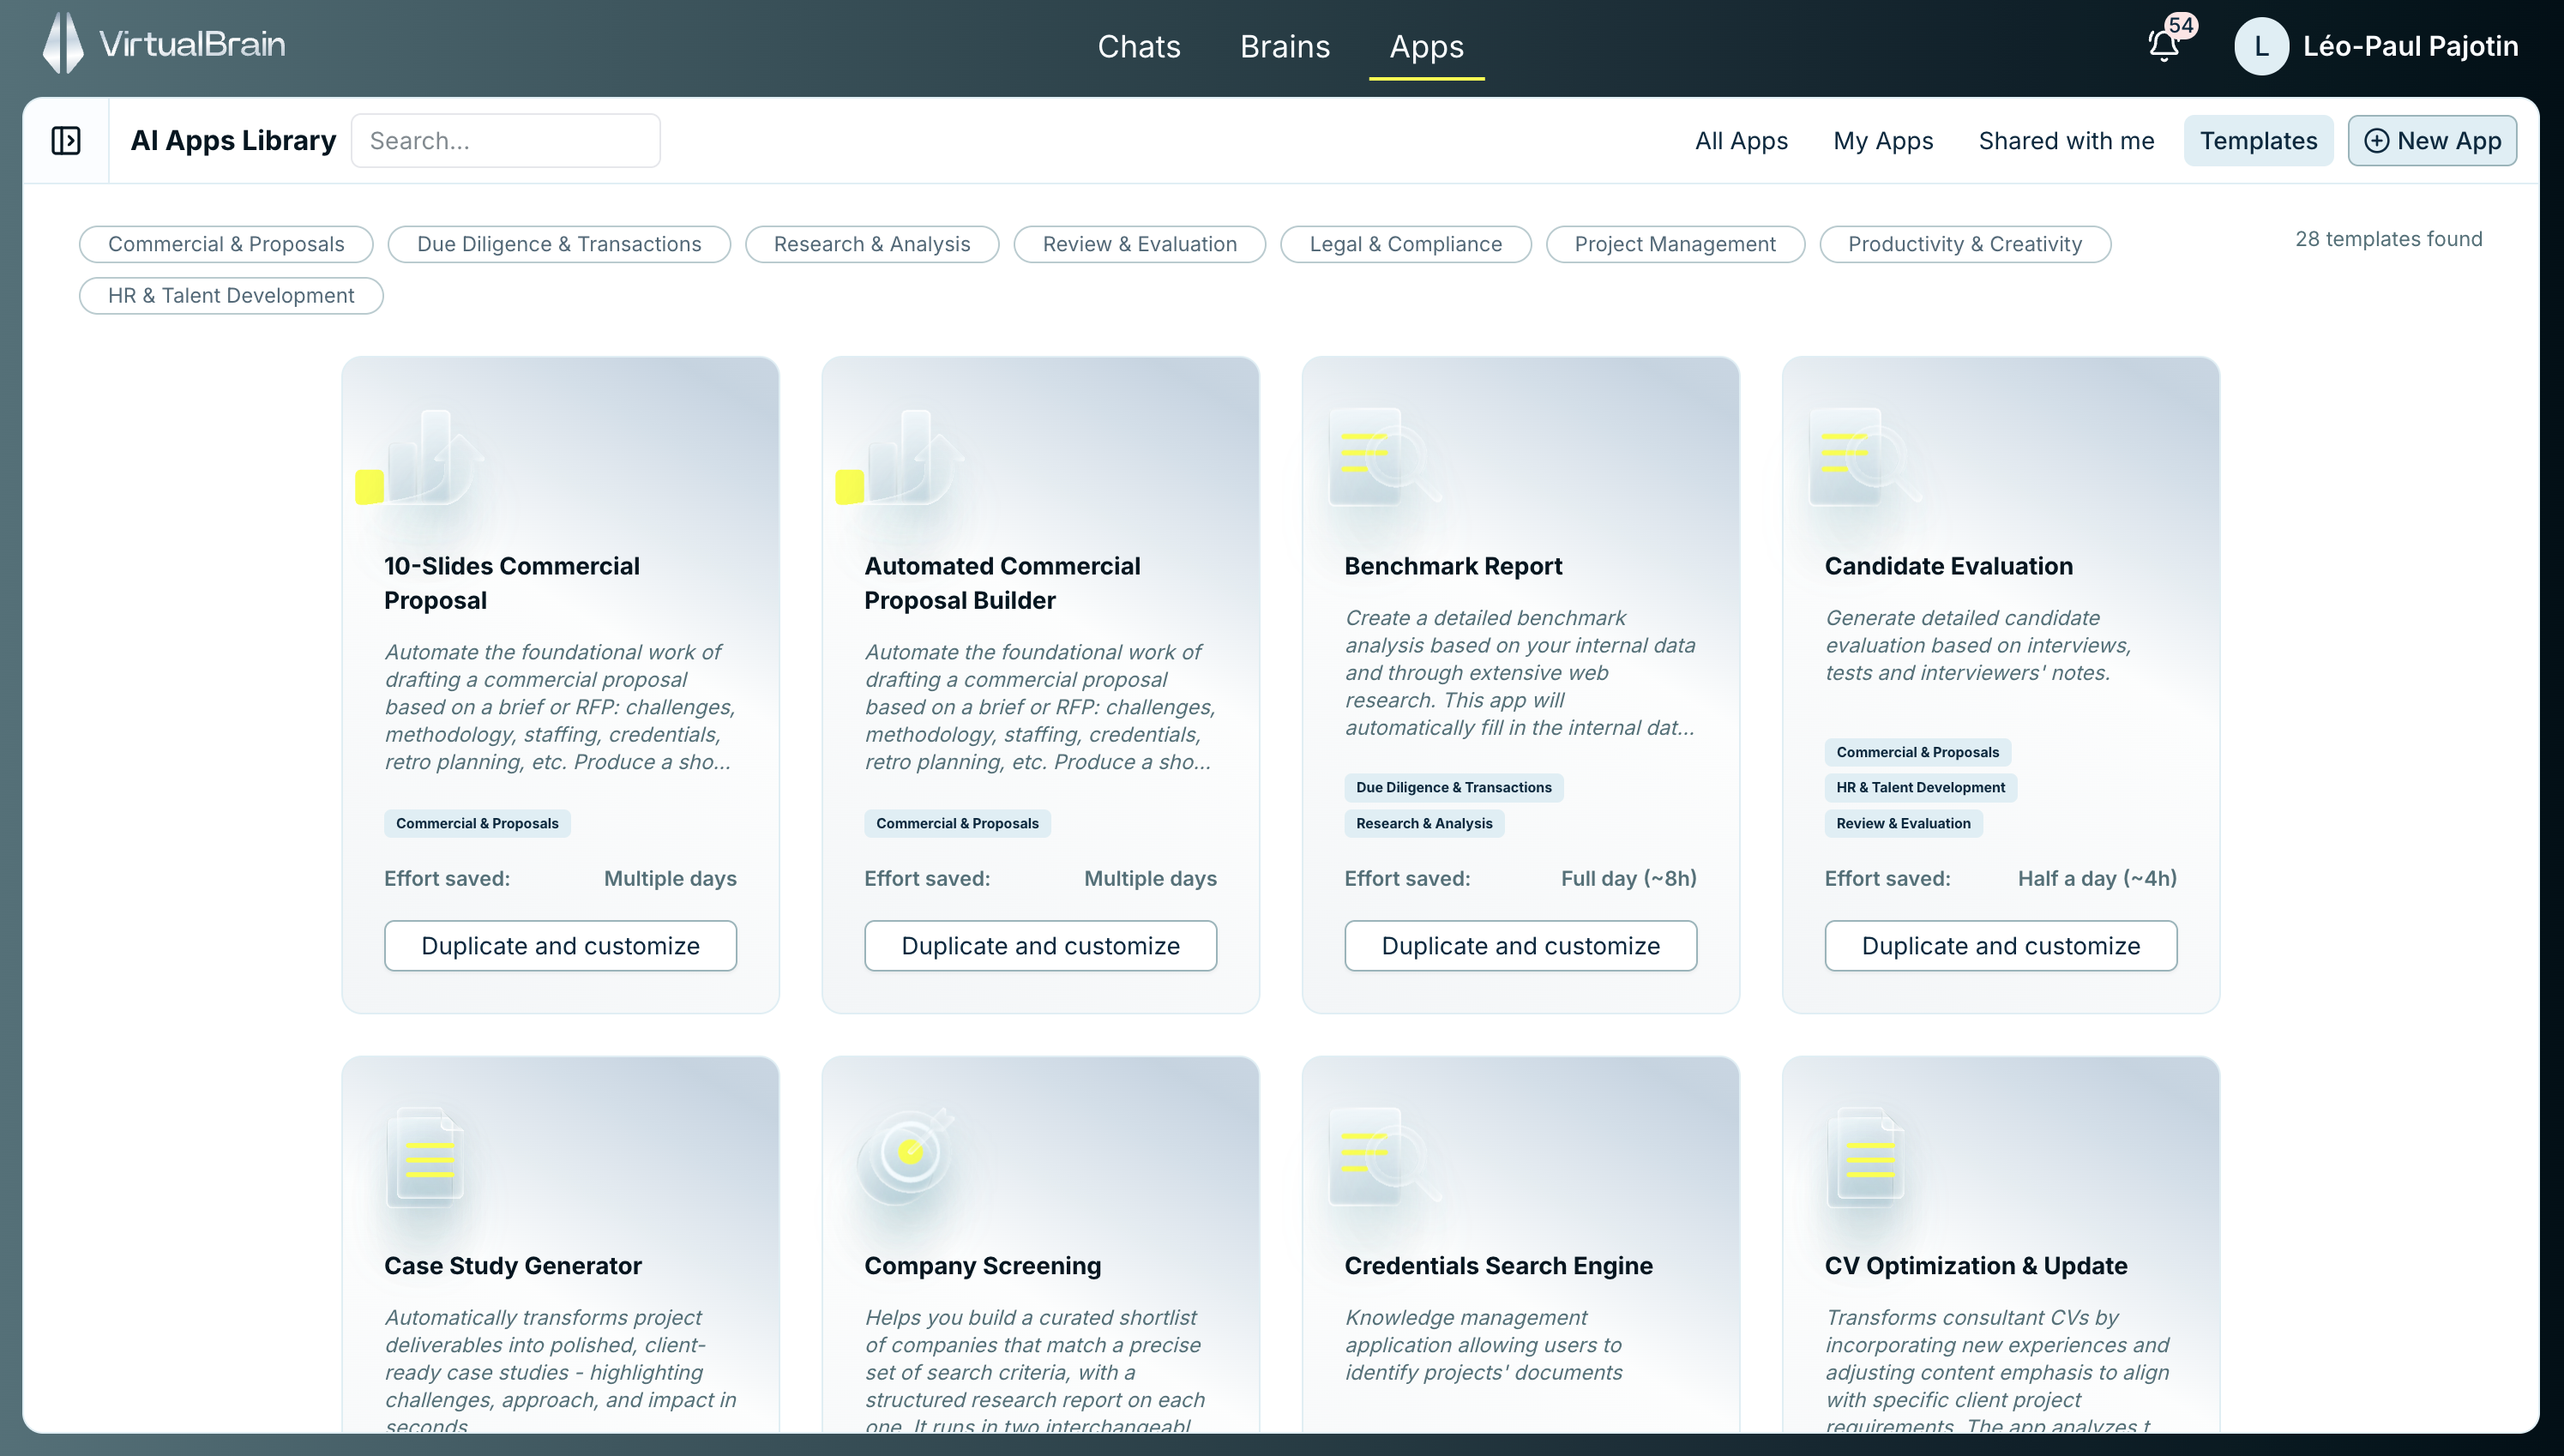Click Research & Analysis tag on Benchmark Report
The width and height of the screenshot is (2564, 1456).
[x=1424, y=824]
